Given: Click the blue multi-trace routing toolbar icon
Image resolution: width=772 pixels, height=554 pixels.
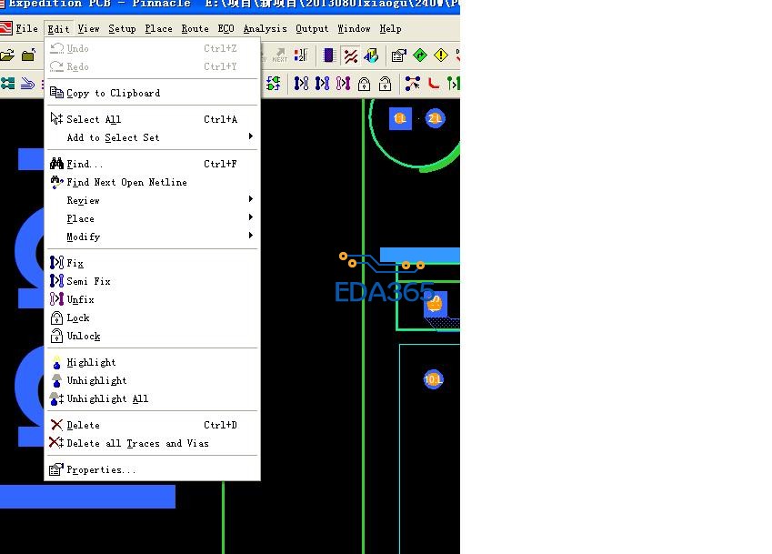Looking at the screenshot, I should click(27, 84).
